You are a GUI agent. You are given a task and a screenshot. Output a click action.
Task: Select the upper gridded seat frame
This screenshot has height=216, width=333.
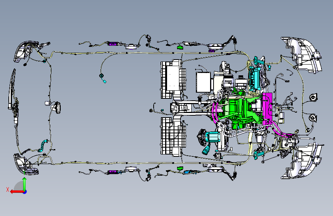[173, 79]
